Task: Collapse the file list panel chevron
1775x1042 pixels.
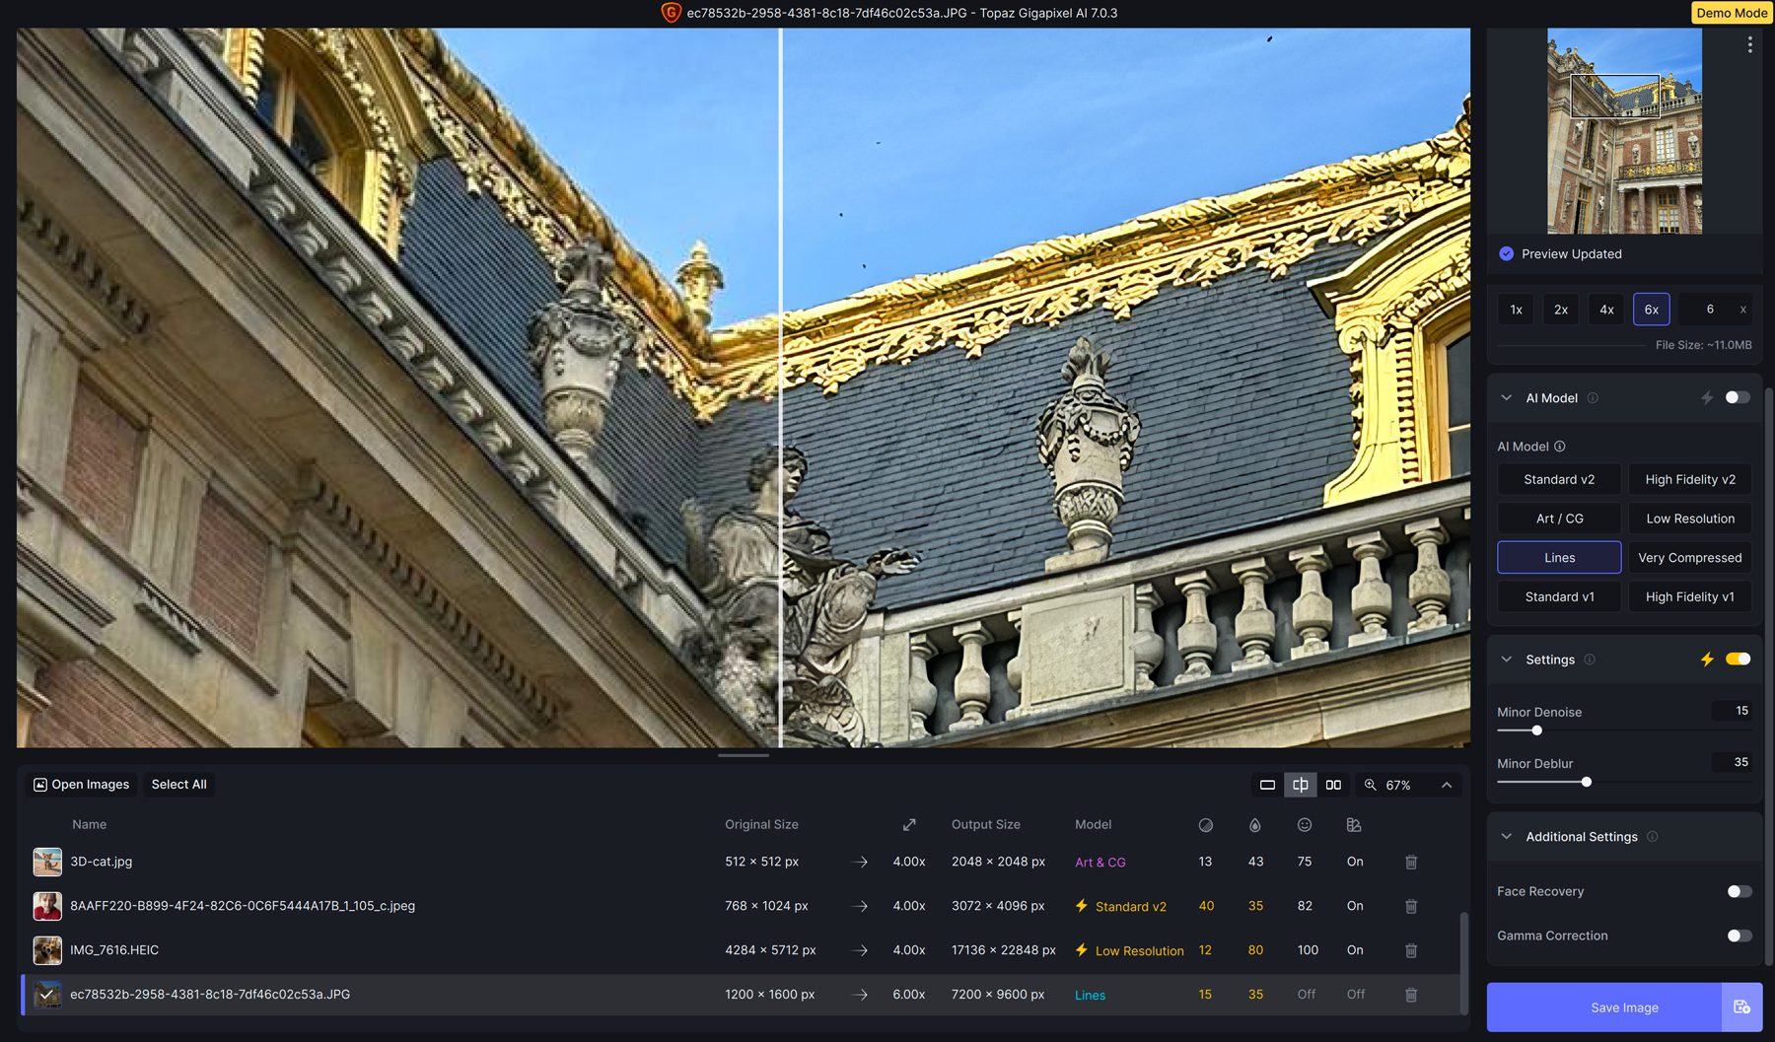Action: coord(1446,785)
